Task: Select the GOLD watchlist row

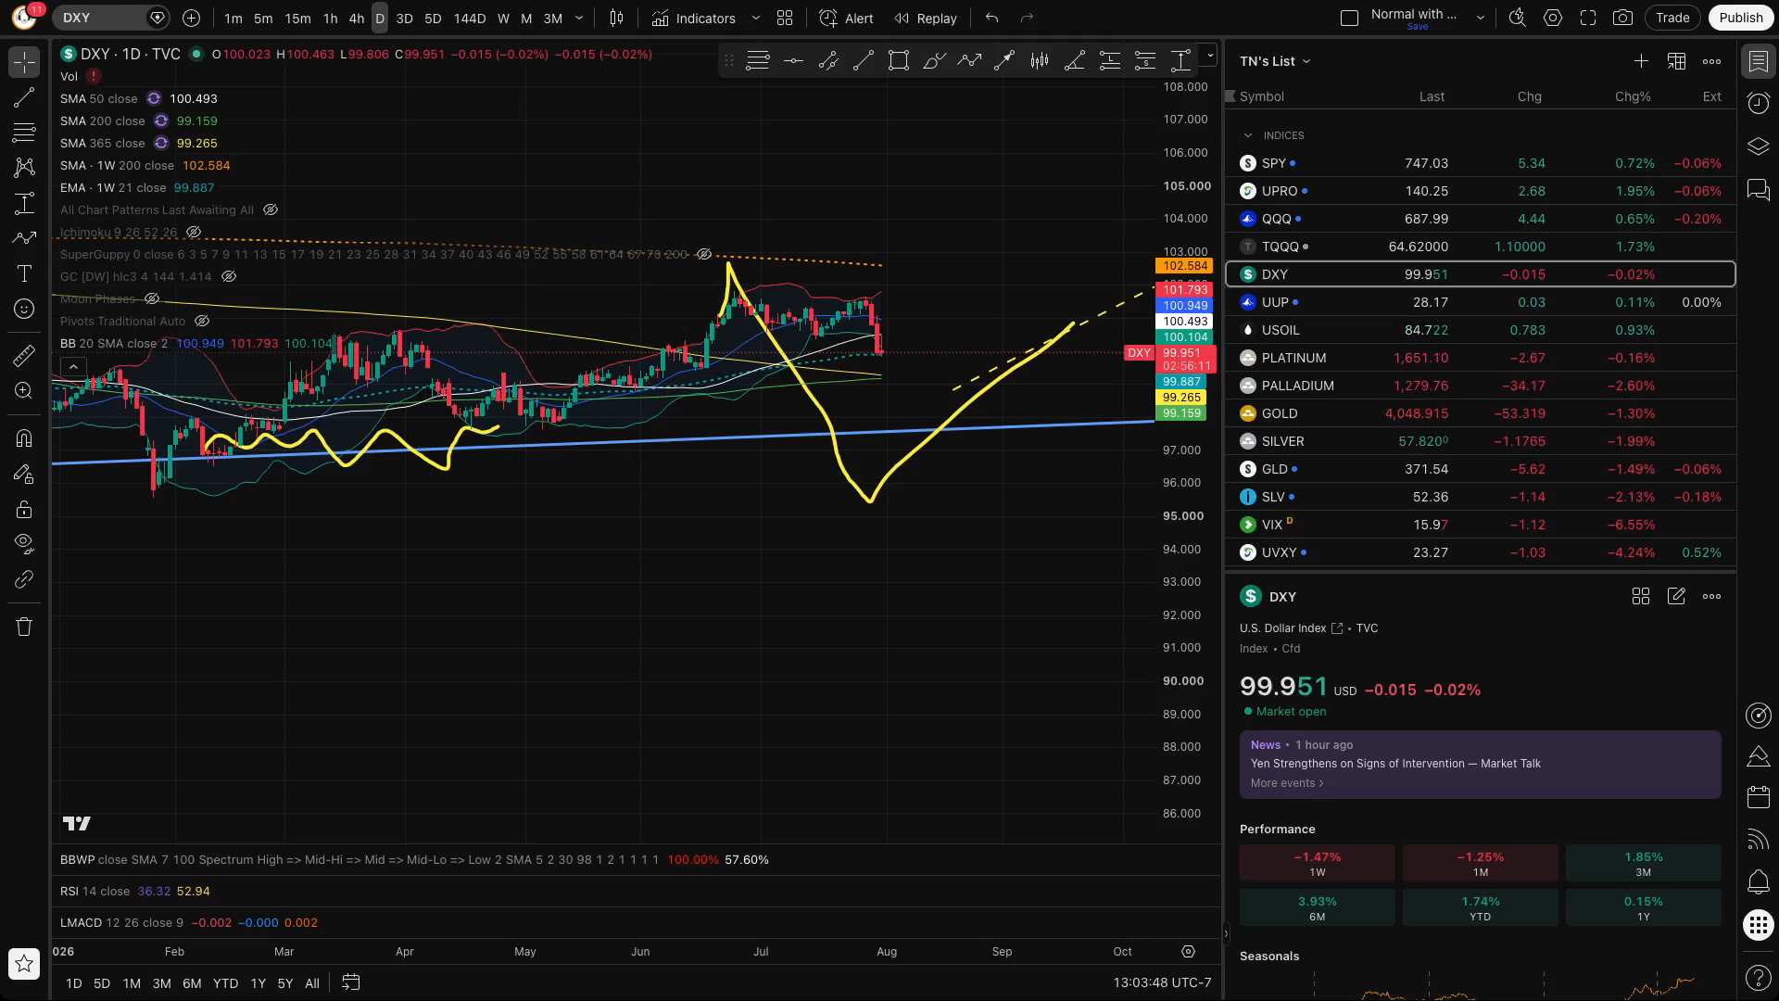Action: [1480, 413]
